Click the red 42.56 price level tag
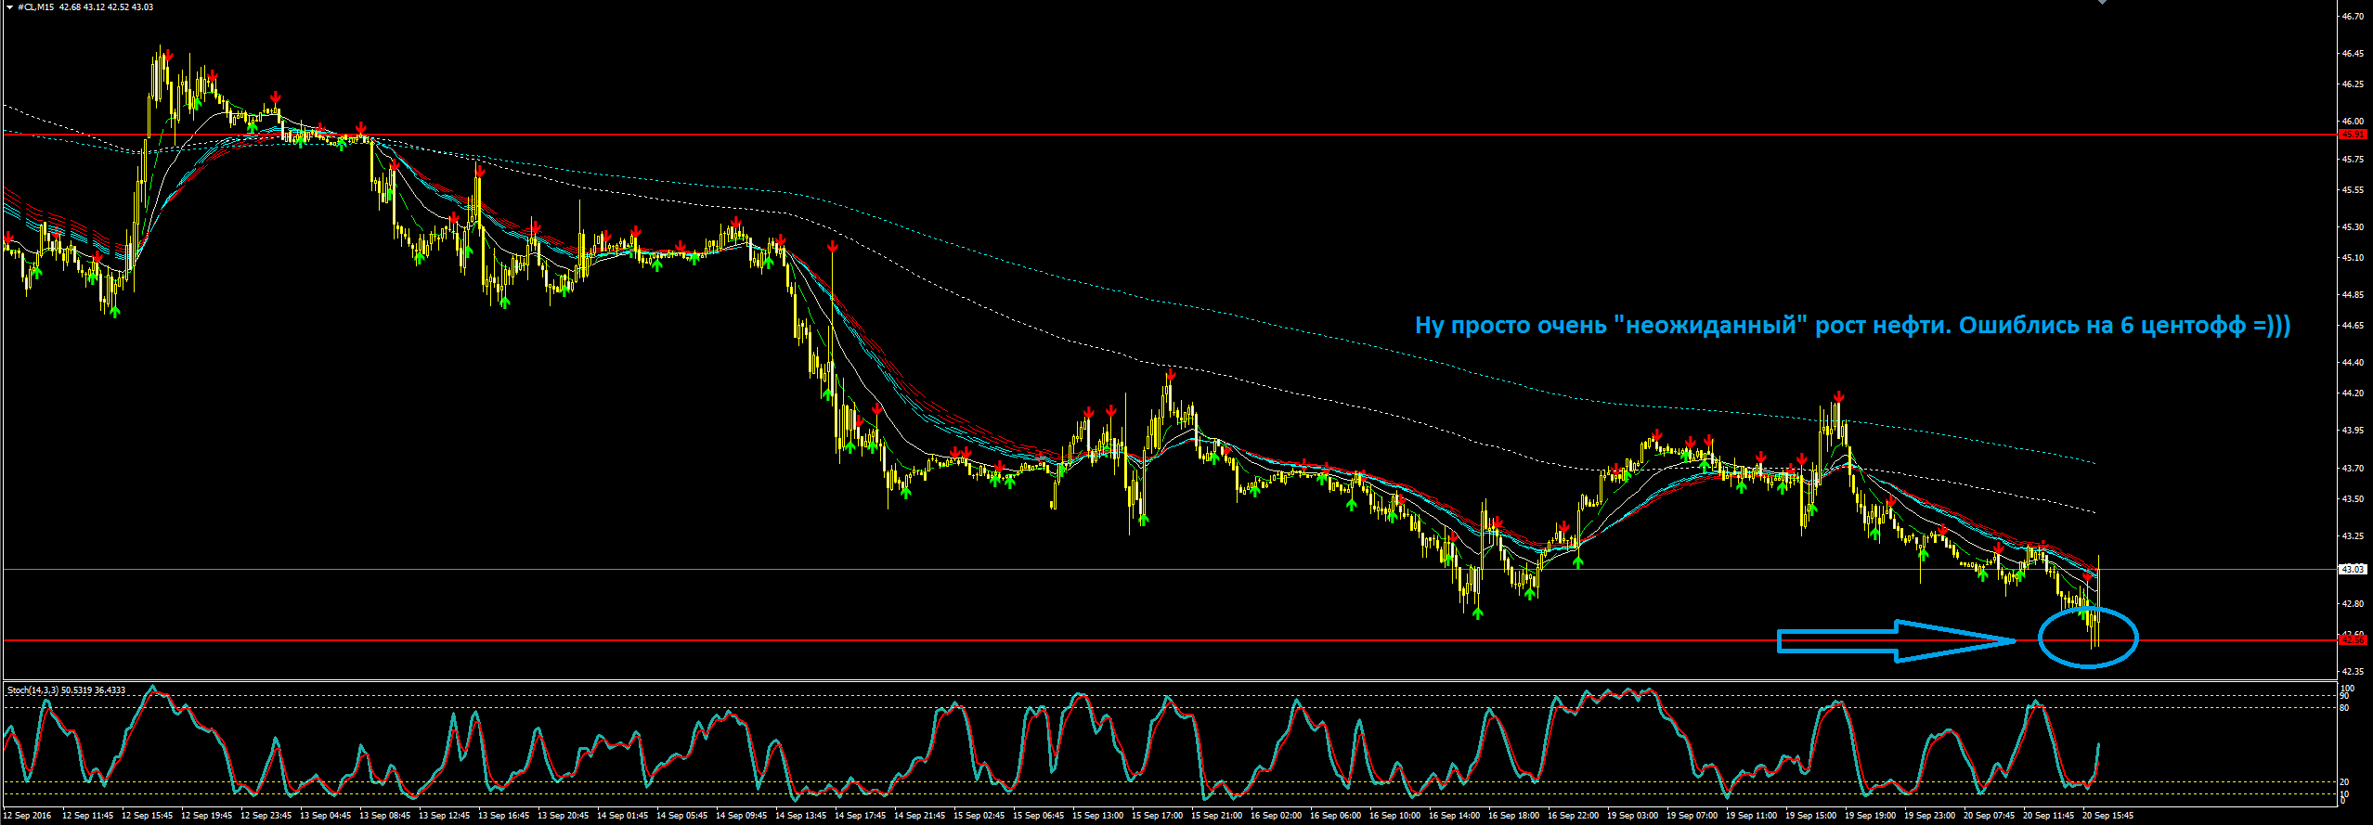The image size is (2373, 825). [2354, 640]
